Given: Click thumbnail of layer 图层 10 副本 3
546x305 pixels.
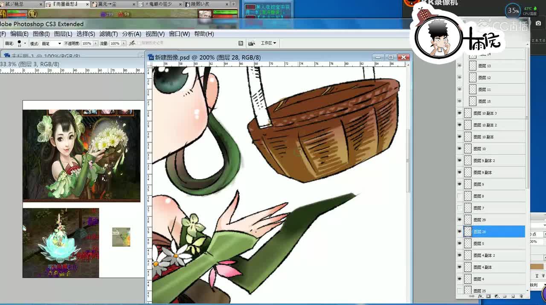Looking at the screenshot, I should click(x=468, y=113).
